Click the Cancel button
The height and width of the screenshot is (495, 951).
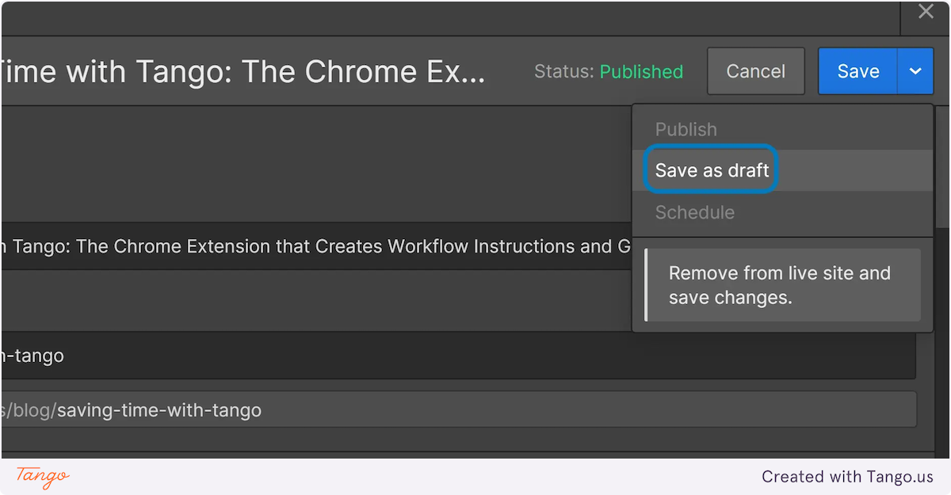[x=755, y=71]
